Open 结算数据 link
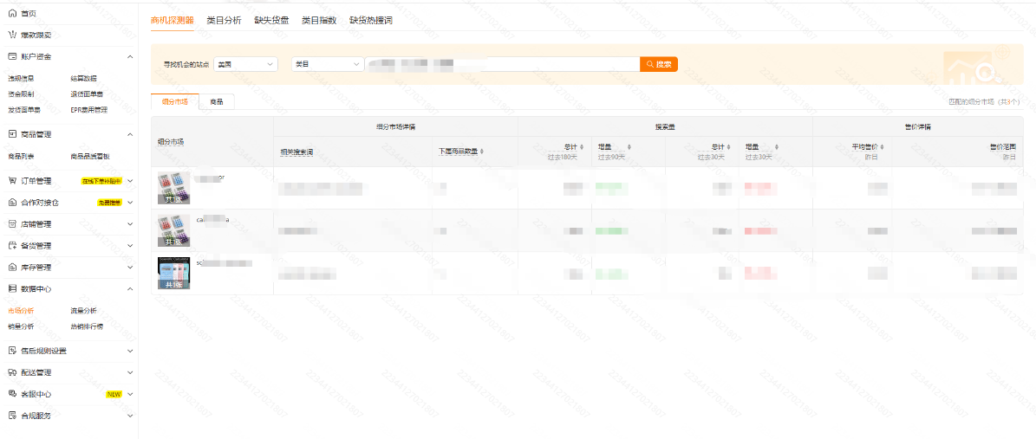The width and height of the screenshot is (1036, 439). 84,79
